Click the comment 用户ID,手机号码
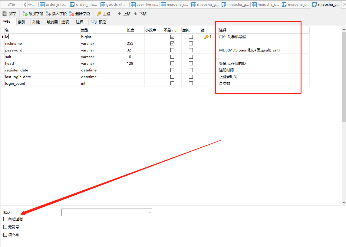 [232, 37]
